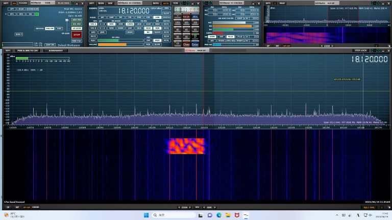
Task: Switch Main SP to COMBO view
Action: click(36, 207)
